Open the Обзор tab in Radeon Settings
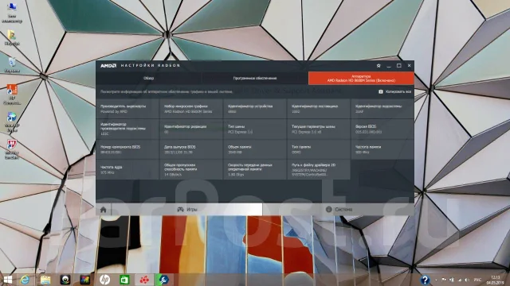 [149, 78]
